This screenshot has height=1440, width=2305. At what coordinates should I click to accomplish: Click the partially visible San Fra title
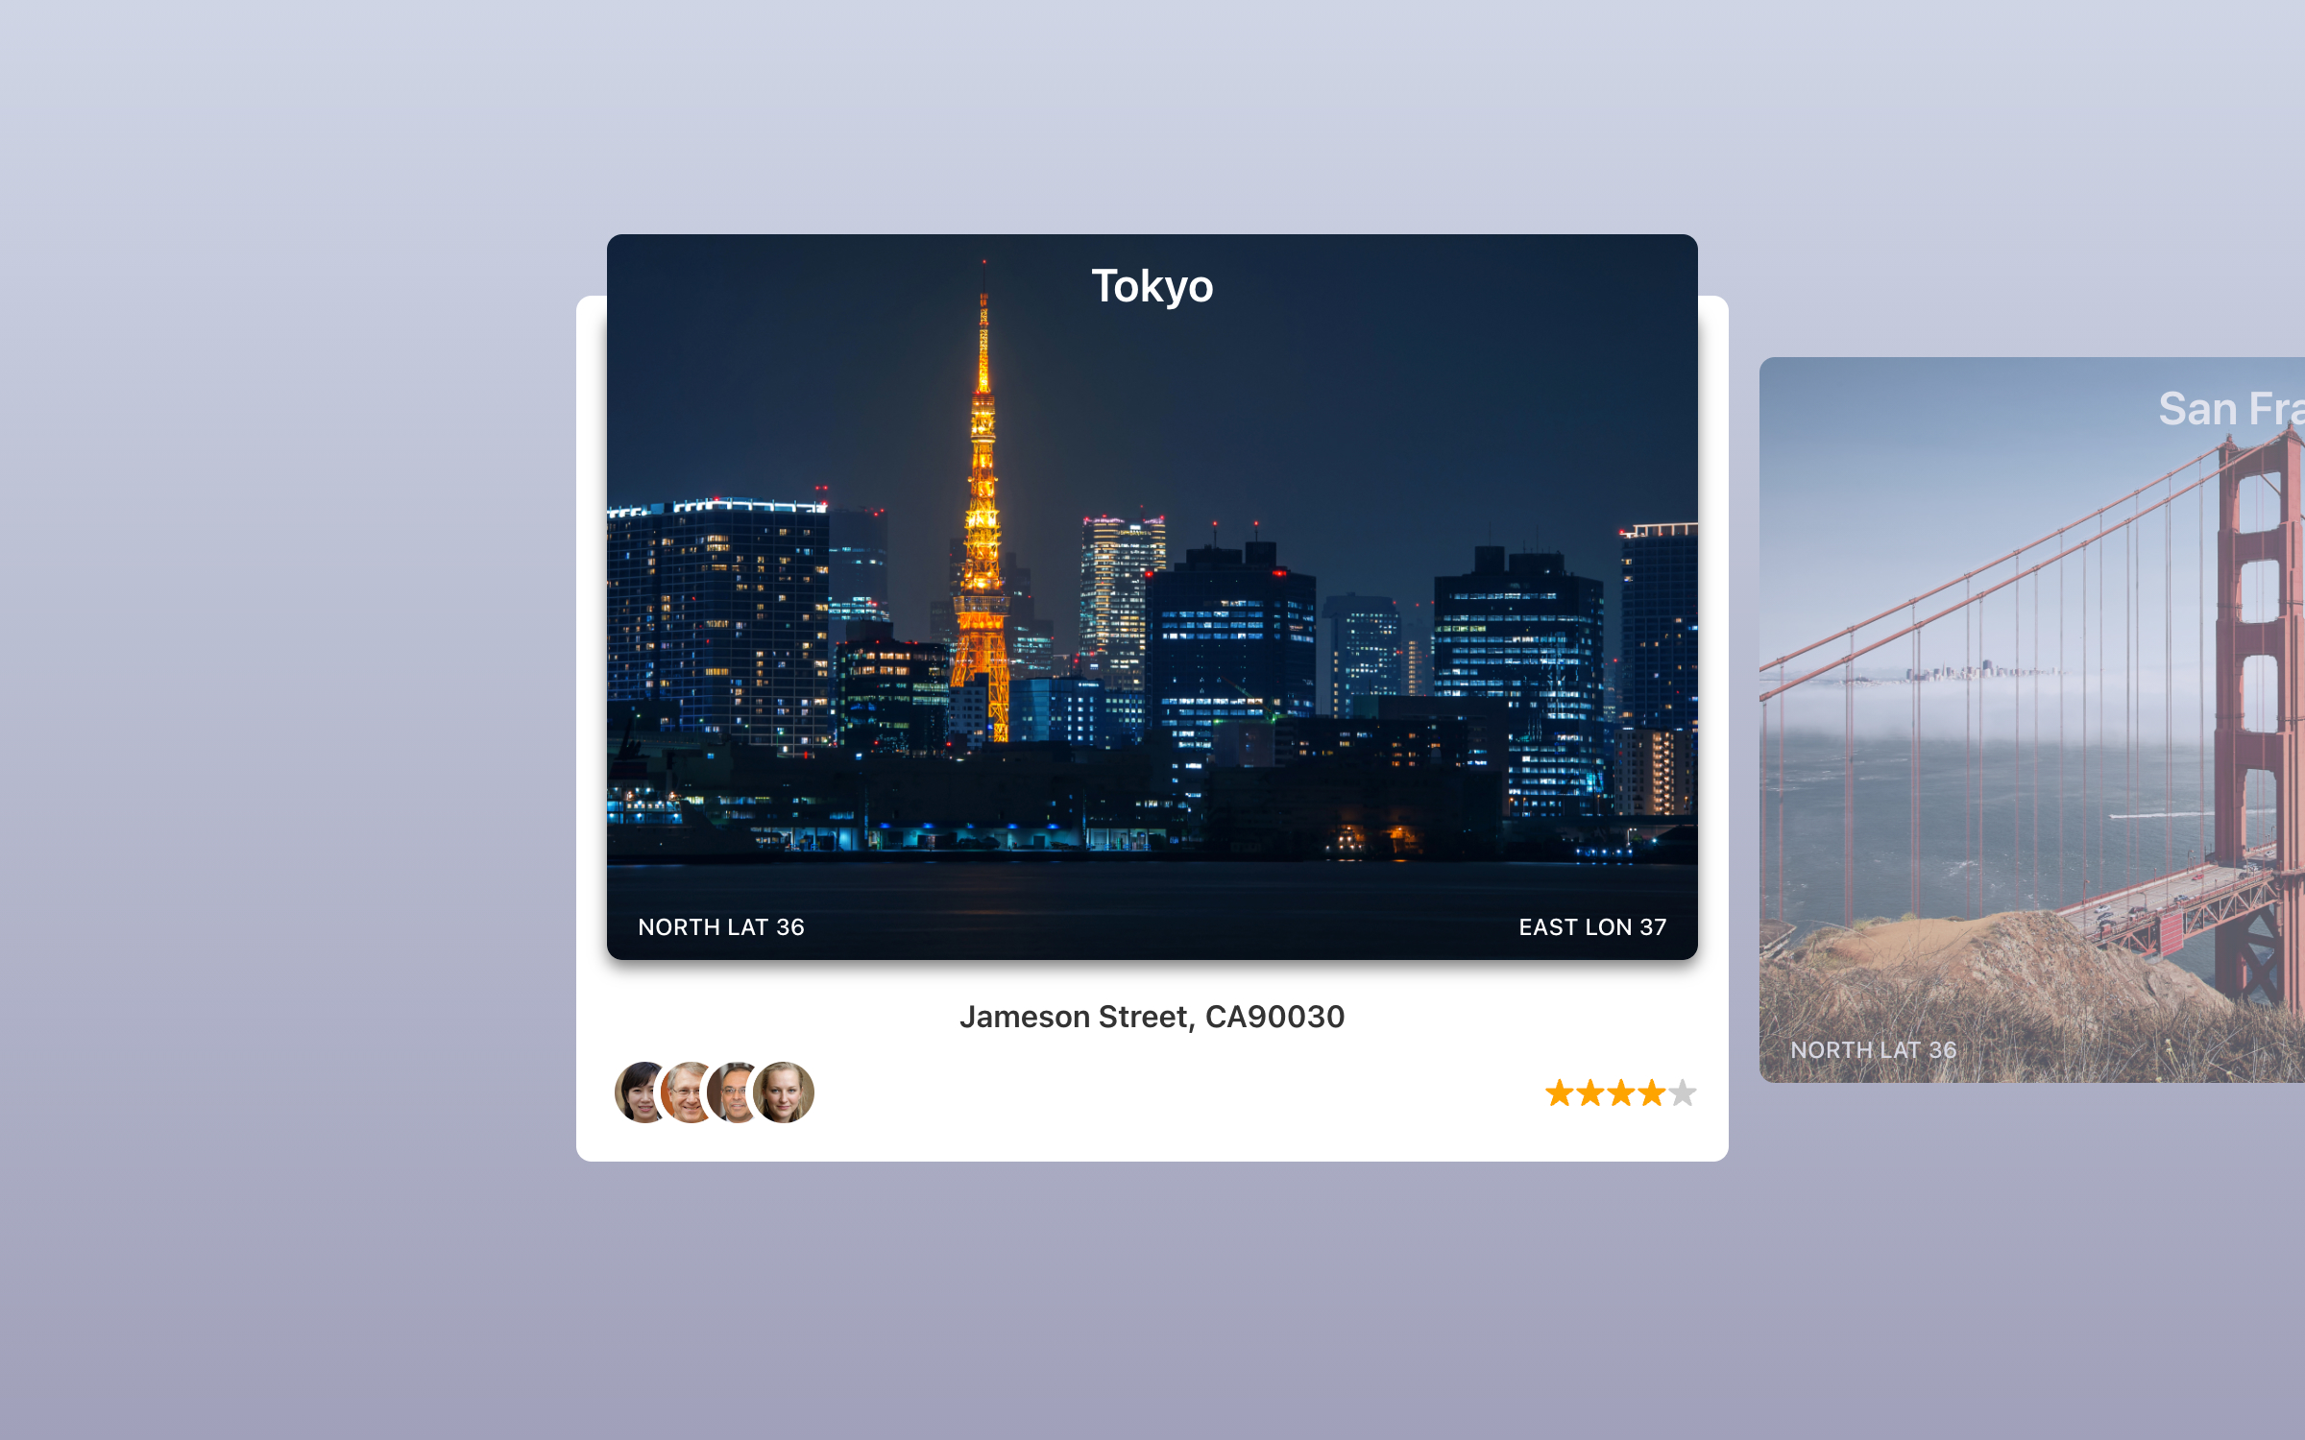2228,409
